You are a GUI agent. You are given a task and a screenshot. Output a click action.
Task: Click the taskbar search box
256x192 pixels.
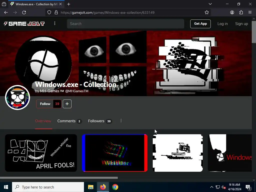click(48, 187)
